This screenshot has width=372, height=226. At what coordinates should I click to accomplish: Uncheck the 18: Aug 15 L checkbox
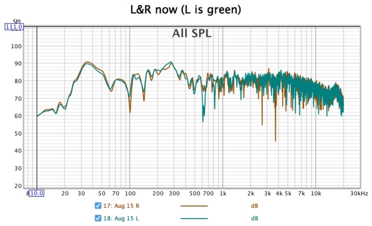(x=98, y=218)
